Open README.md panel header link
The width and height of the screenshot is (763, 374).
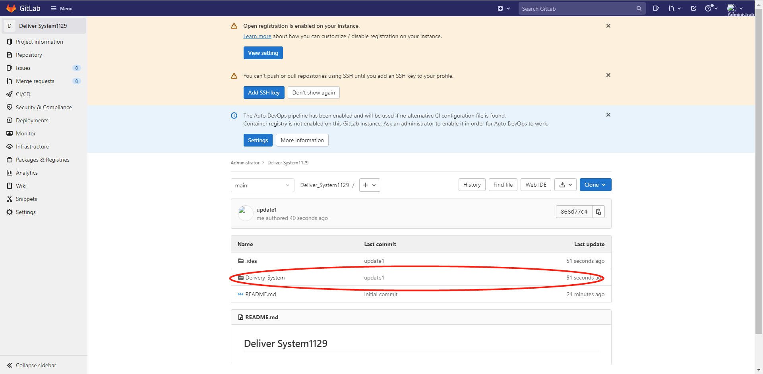(x=261, y=317)
